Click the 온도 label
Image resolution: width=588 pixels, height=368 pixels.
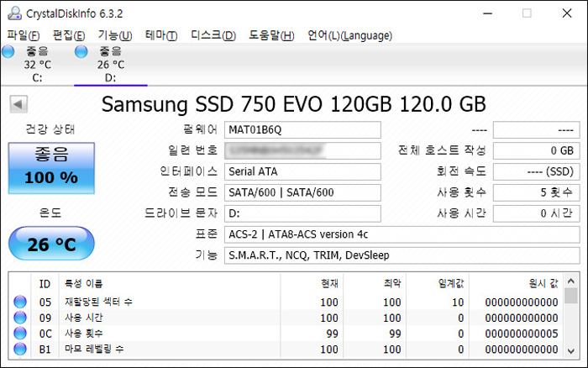coord(50,213)
